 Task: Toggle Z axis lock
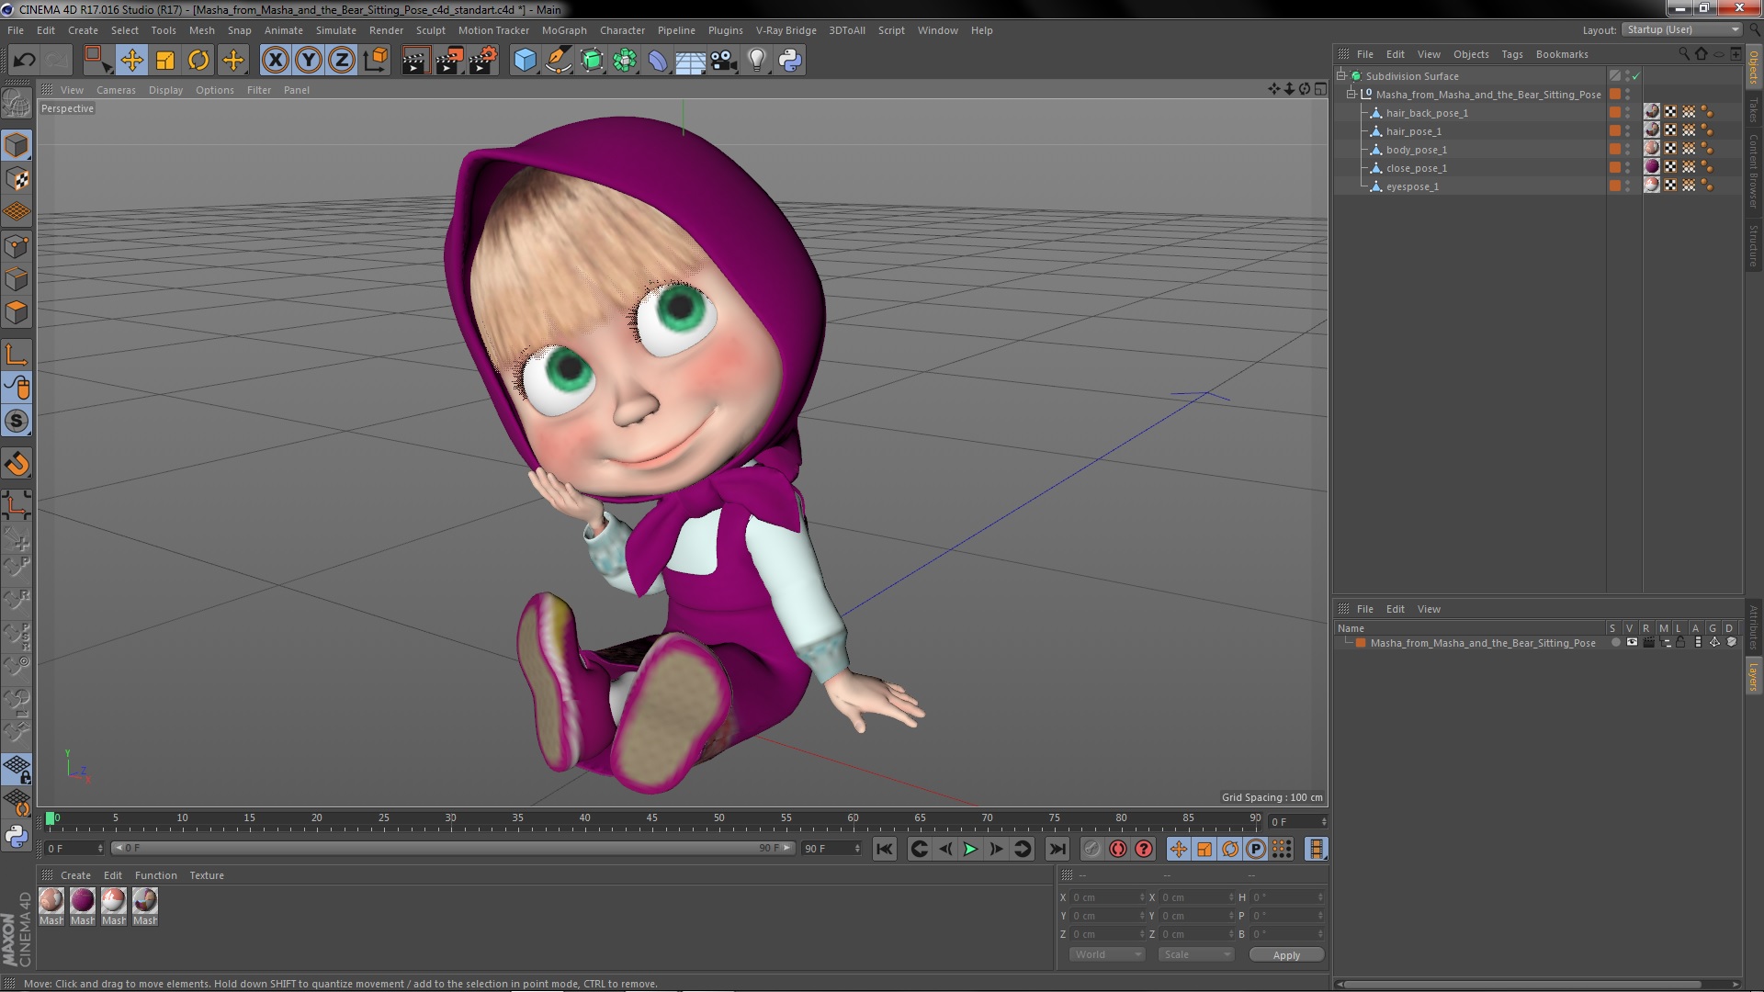point(342,61)
